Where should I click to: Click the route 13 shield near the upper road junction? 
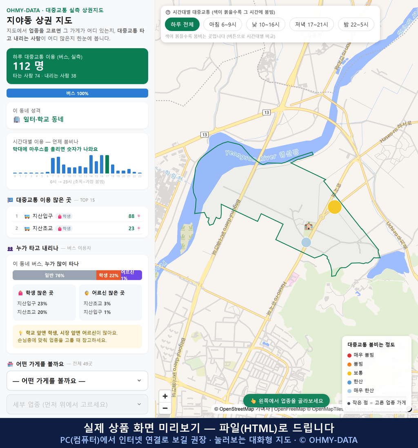(x=267, y=112)
